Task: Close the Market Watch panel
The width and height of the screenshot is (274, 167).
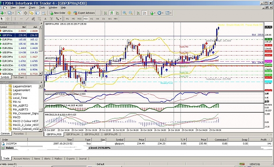Action: coord(41,23)
